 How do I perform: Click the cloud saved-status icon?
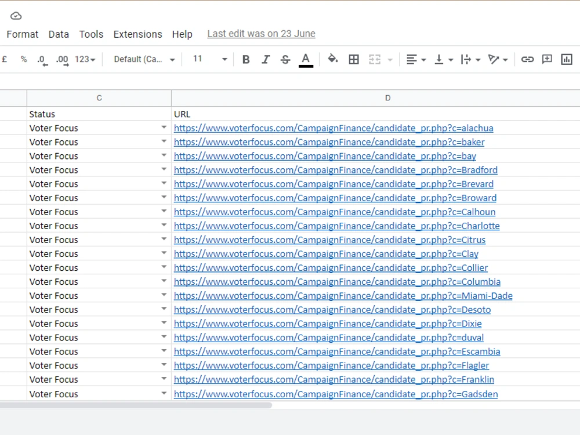(16, 16)
